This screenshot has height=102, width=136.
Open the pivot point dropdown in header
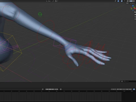click(x=54, y=1)
